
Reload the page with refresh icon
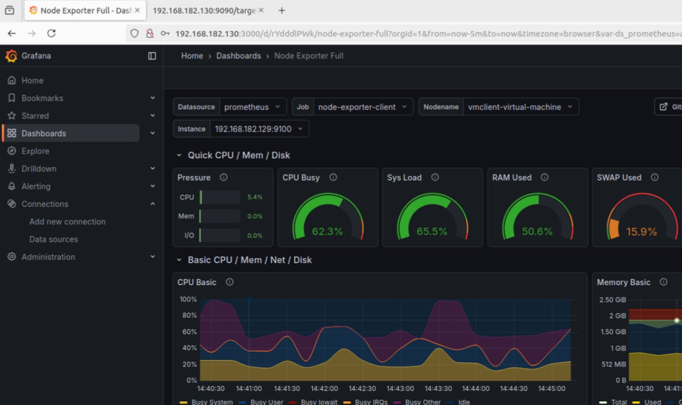[x=51, y=33]
